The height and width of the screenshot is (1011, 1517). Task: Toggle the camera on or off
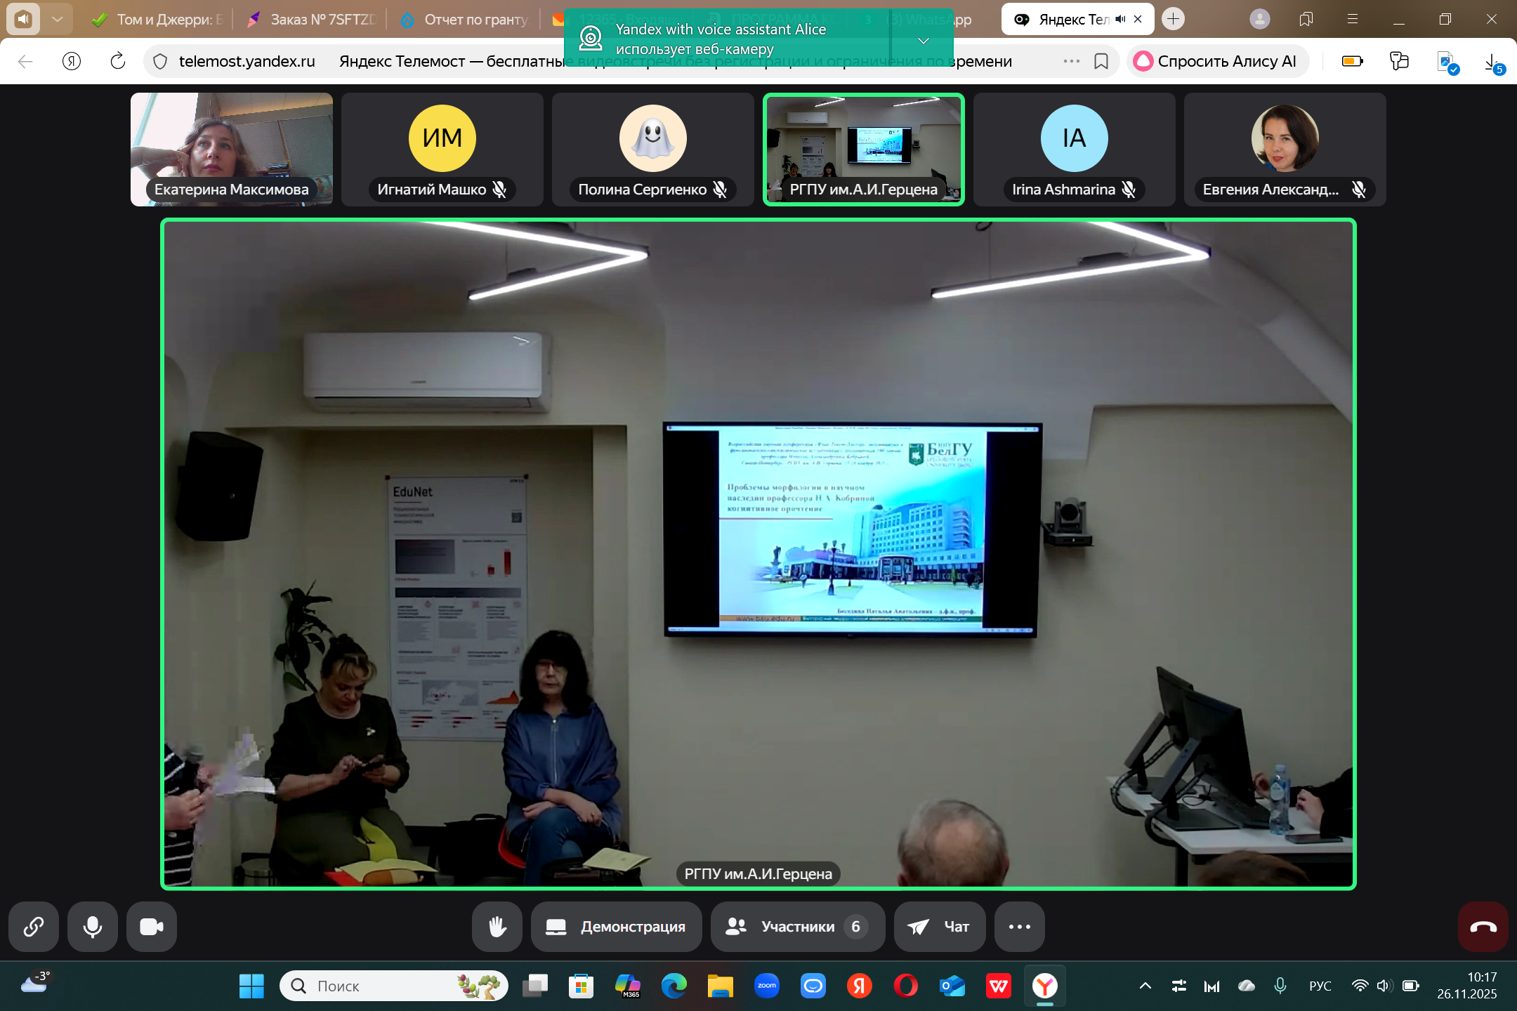151,927
